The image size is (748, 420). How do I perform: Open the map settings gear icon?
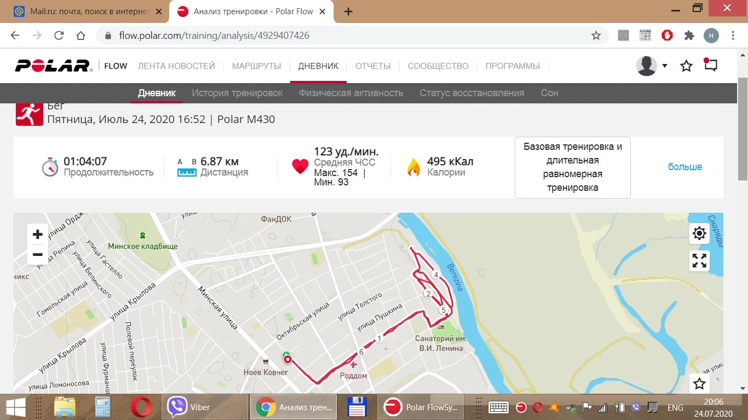coord(699,234)
